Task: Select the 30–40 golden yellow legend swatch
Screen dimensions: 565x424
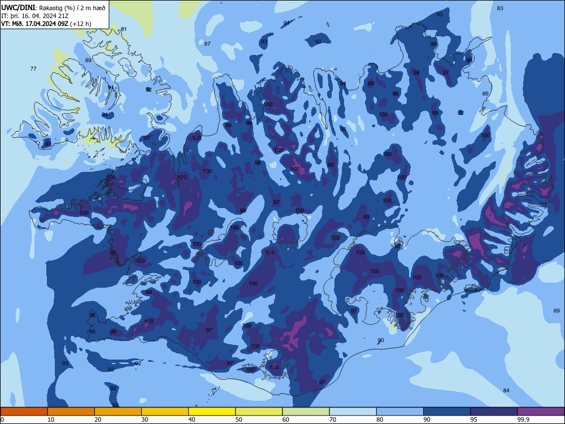Action: [x=165, y=412]
